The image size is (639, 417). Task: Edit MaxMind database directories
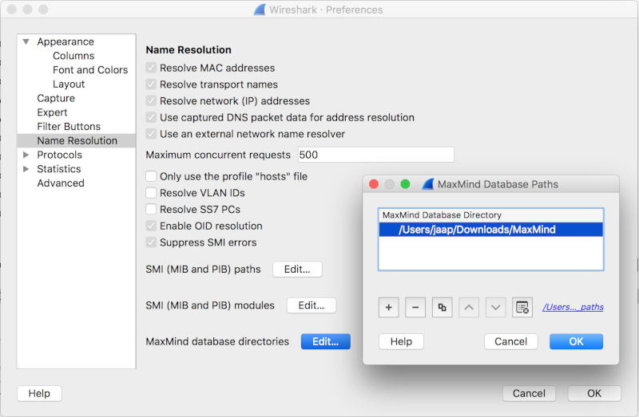(x=326, y=342)
